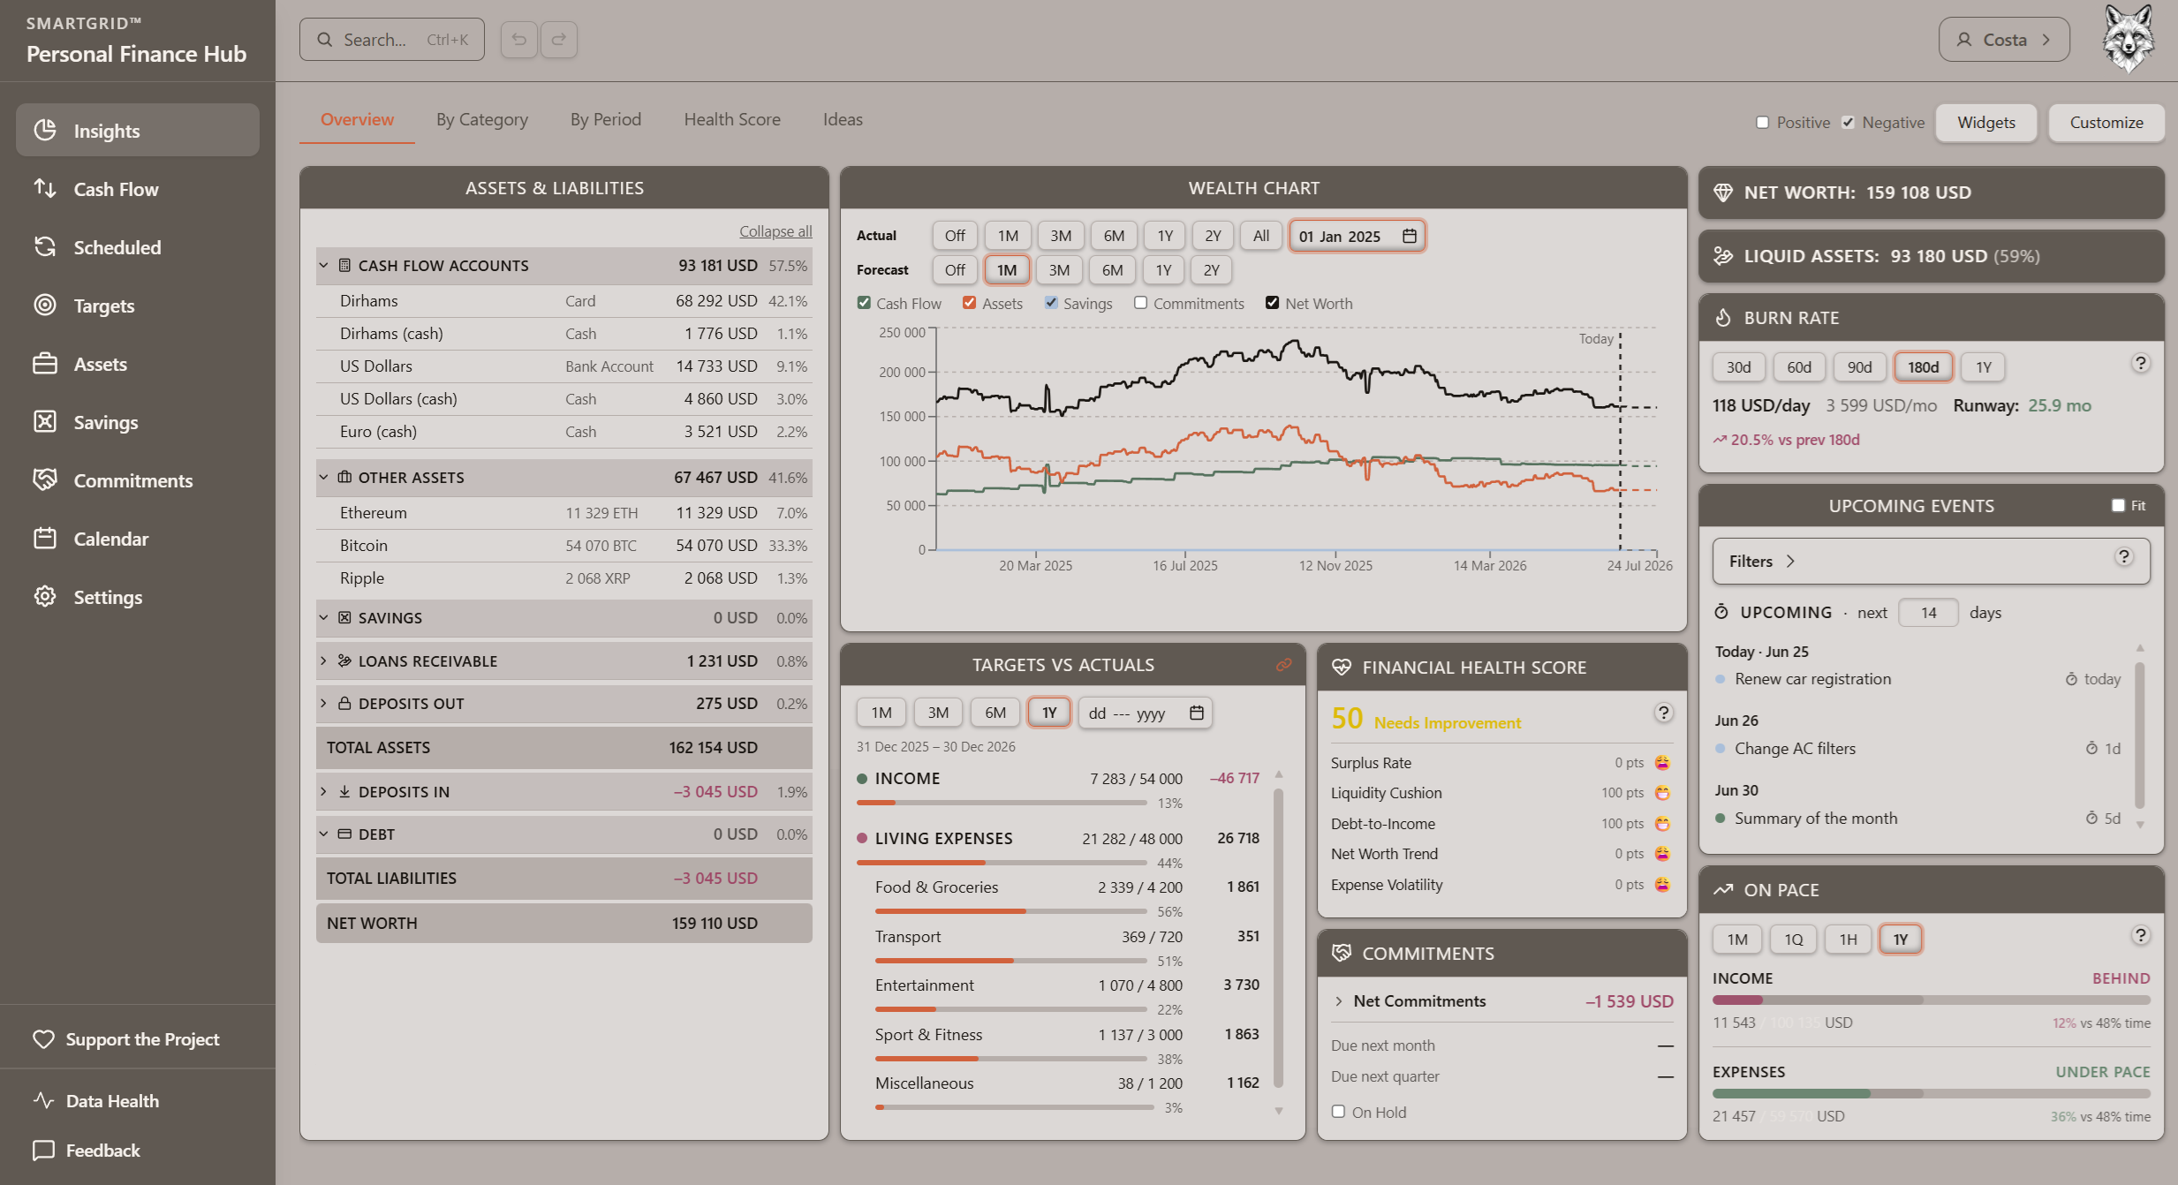This screenshot has width=2178, height=1185.
Task: Click the Living Expenses progress bar
Action: 1002,862
